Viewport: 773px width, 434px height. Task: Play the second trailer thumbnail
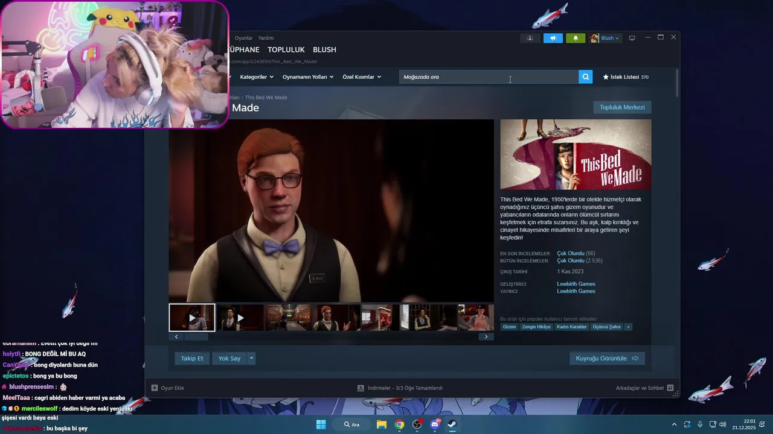tap(240, 318)
